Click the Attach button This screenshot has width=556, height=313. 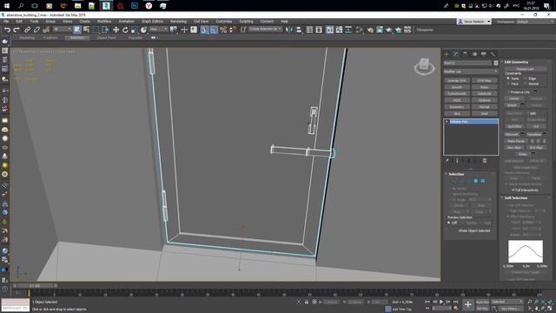(x=512, y=105)
